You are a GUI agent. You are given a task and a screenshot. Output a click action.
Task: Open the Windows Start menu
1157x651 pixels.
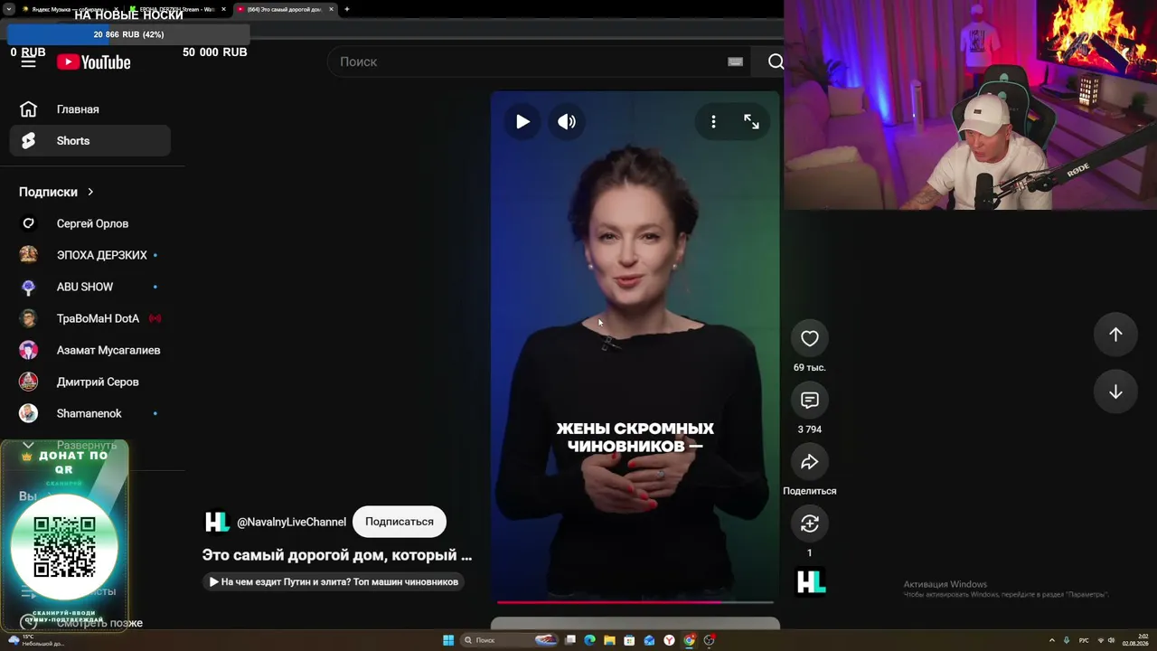[x=448, y=640]
